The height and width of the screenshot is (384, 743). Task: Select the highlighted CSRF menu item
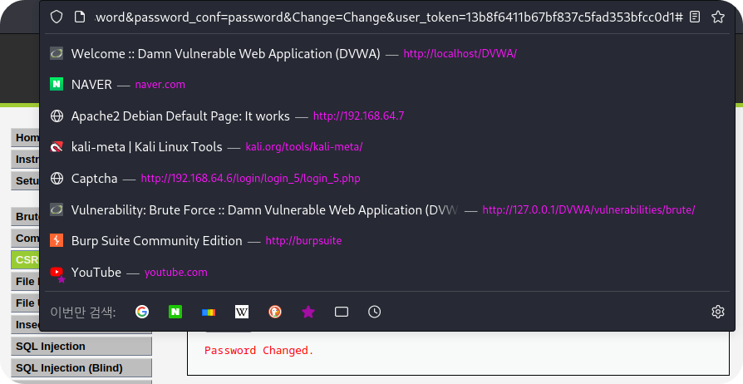click(25, 260)
